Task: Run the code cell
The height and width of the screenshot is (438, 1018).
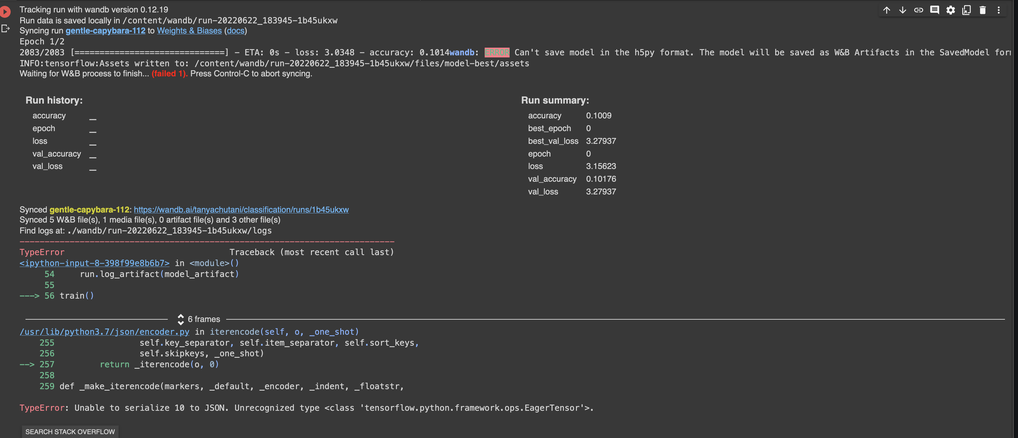Action: click(x=6, y=12)
